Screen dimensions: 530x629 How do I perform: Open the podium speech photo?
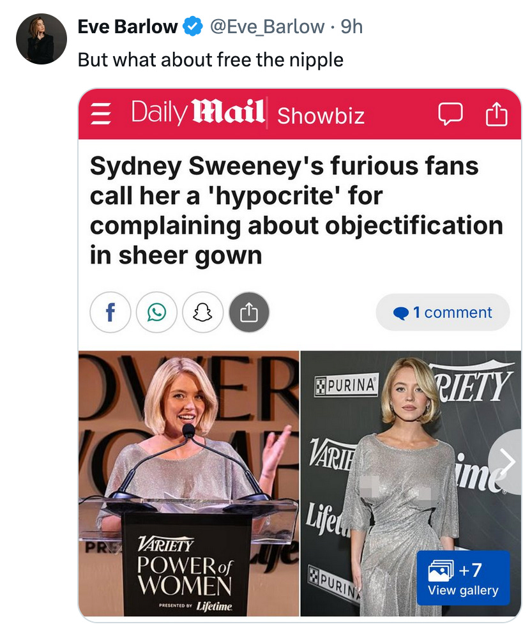pyautogui.click(x=188, y=483)
